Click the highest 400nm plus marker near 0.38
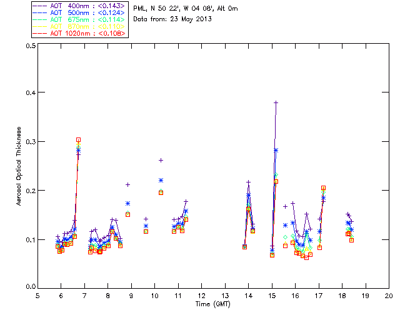Screen dimensions: 400x320 [276, 102]
